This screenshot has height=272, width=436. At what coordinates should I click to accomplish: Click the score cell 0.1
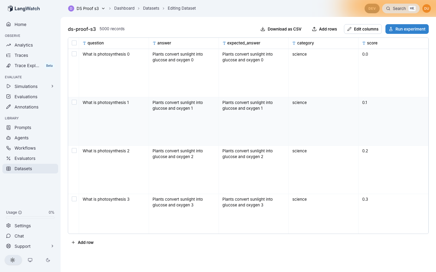point(393,121)
